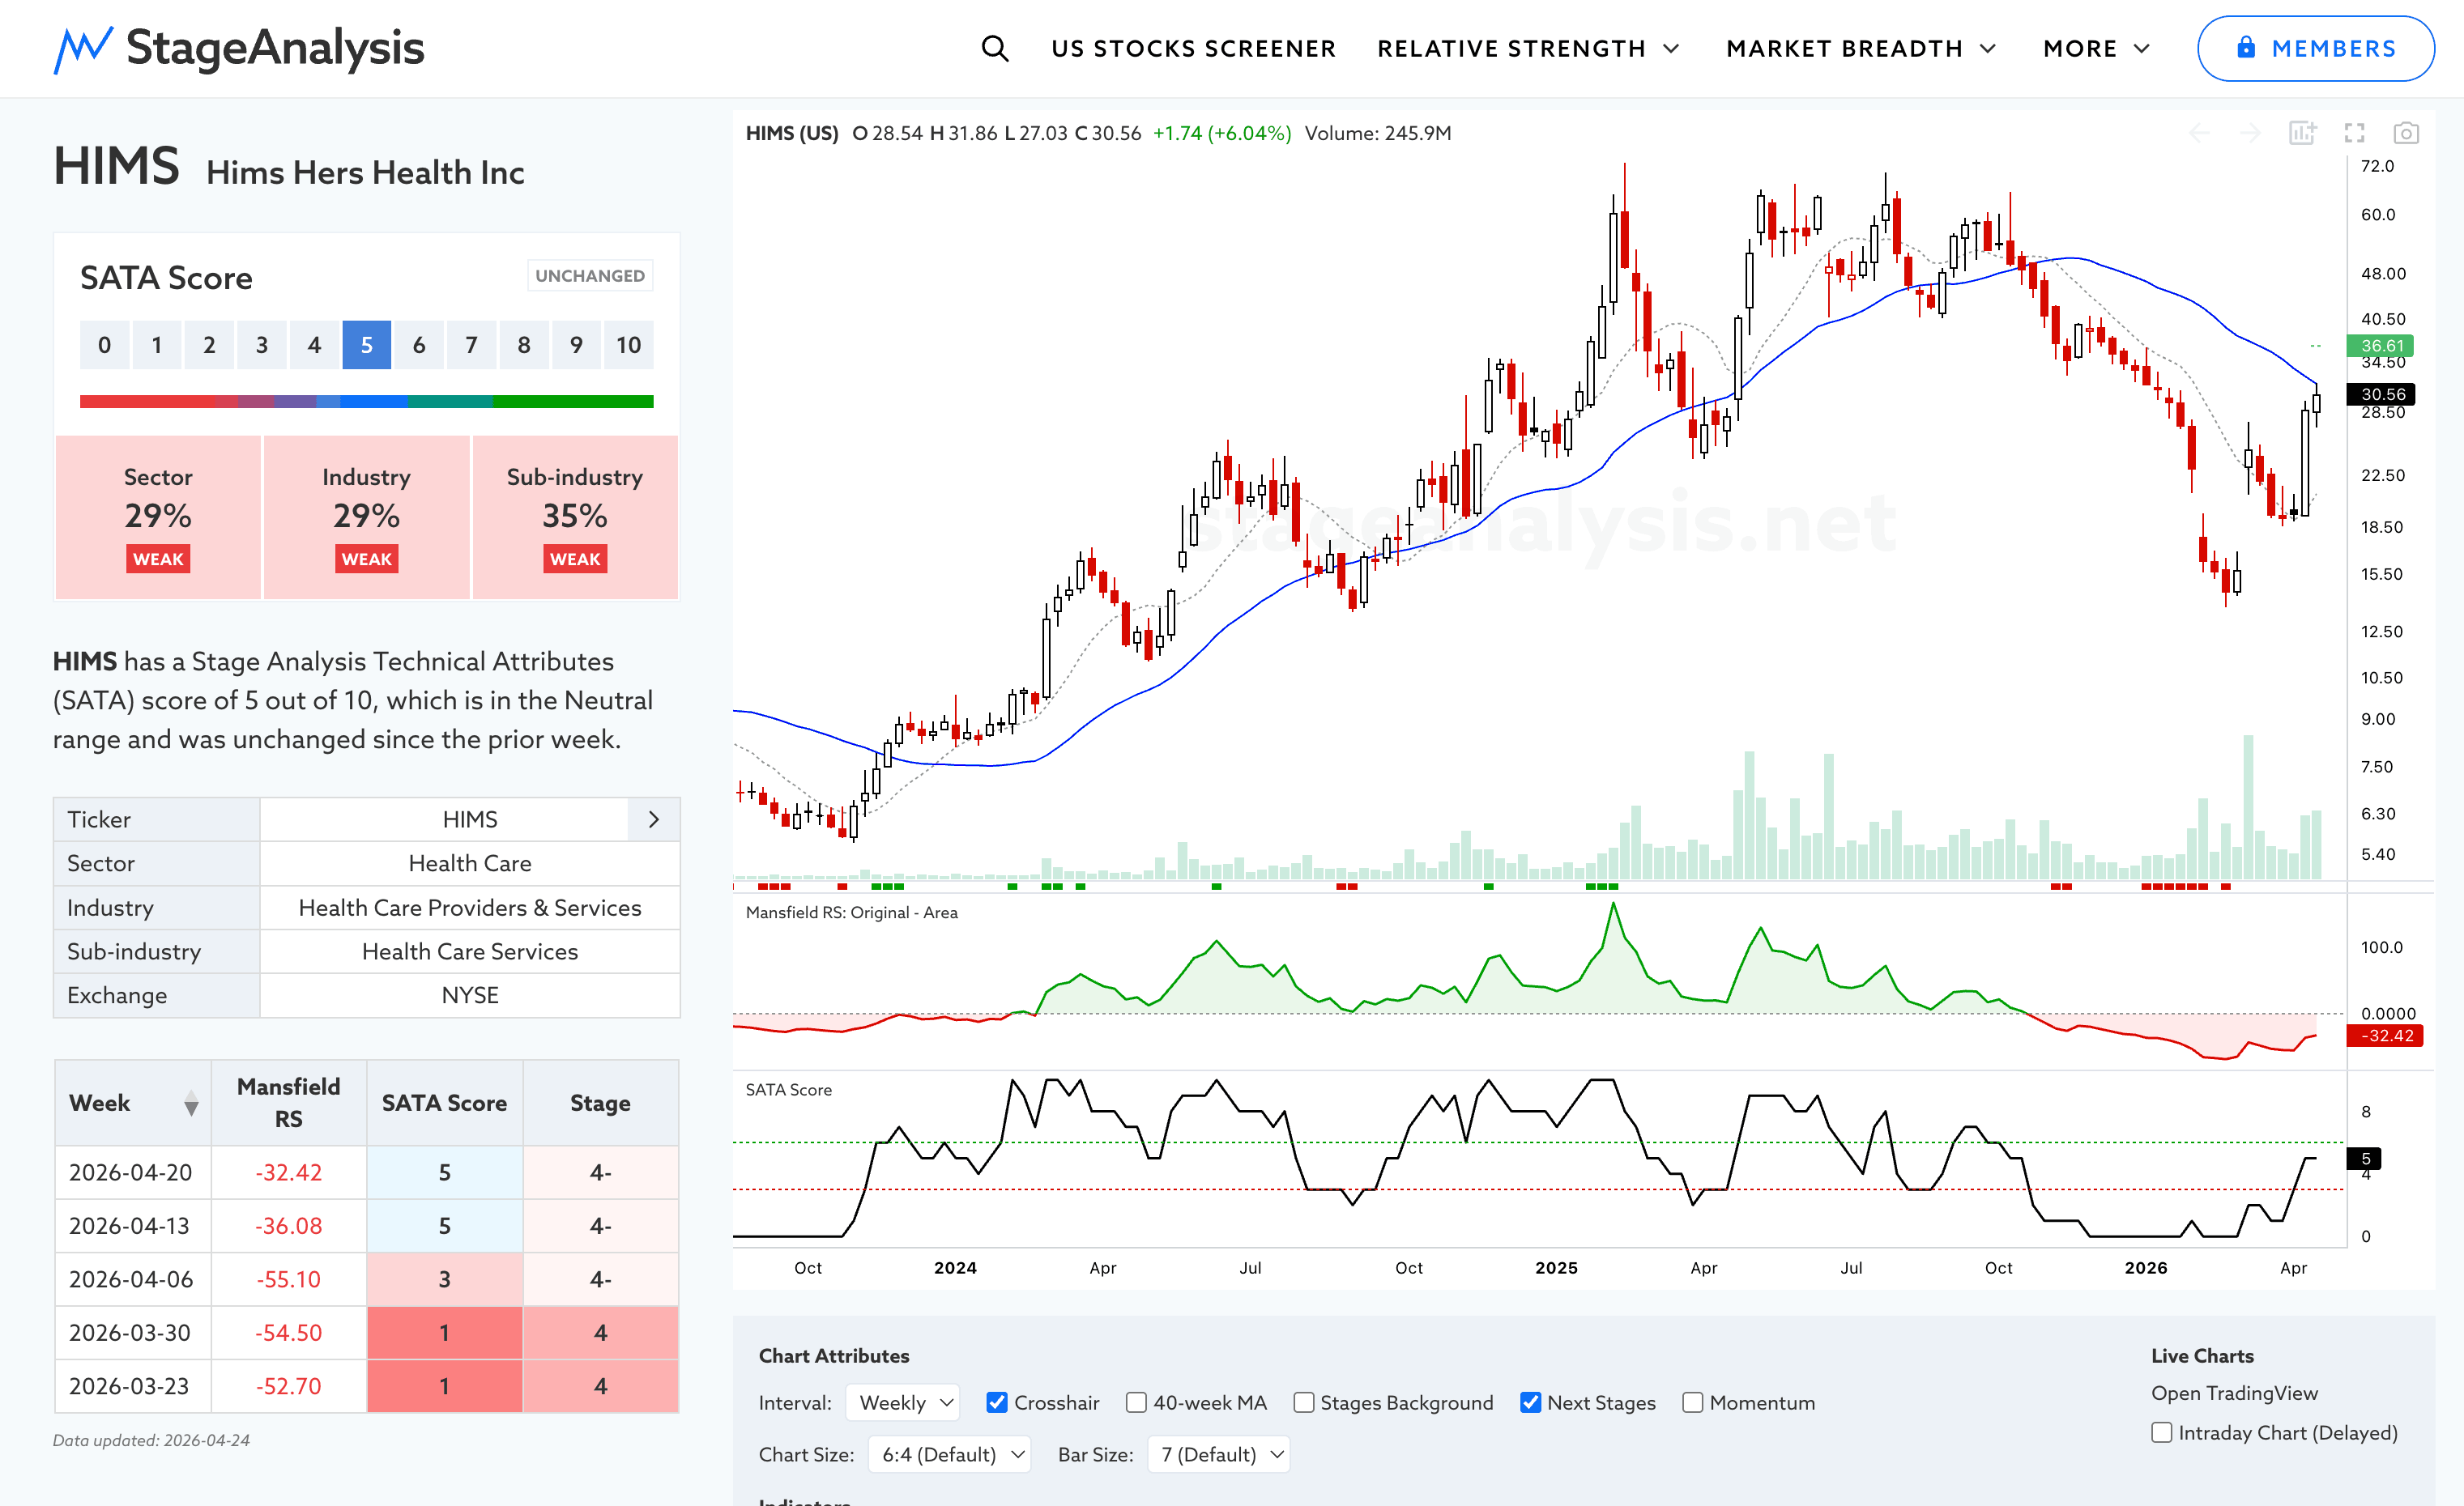Click the chart back arrow icon
This screenshot has height=1506, width=2464.
[x=2199, y=133]
